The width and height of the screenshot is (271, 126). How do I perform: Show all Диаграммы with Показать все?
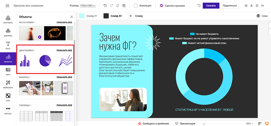[64, 51]
